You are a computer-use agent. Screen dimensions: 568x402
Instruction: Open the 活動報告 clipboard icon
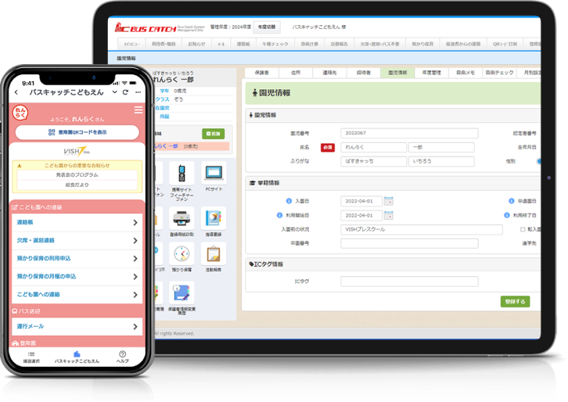pyautogui.click(x=213, y=256)
